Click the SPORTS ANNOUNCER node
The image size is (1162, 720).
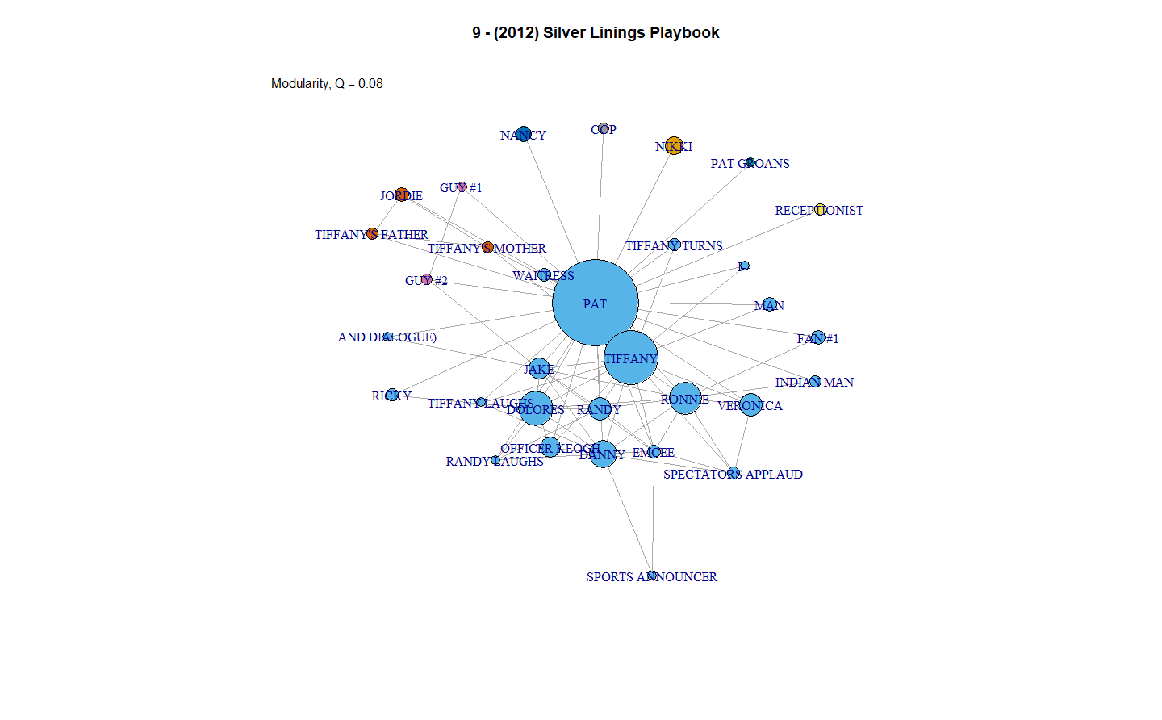(652, 576)
